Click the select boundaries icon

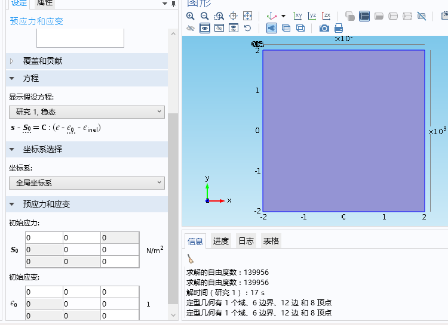point(379,16)
